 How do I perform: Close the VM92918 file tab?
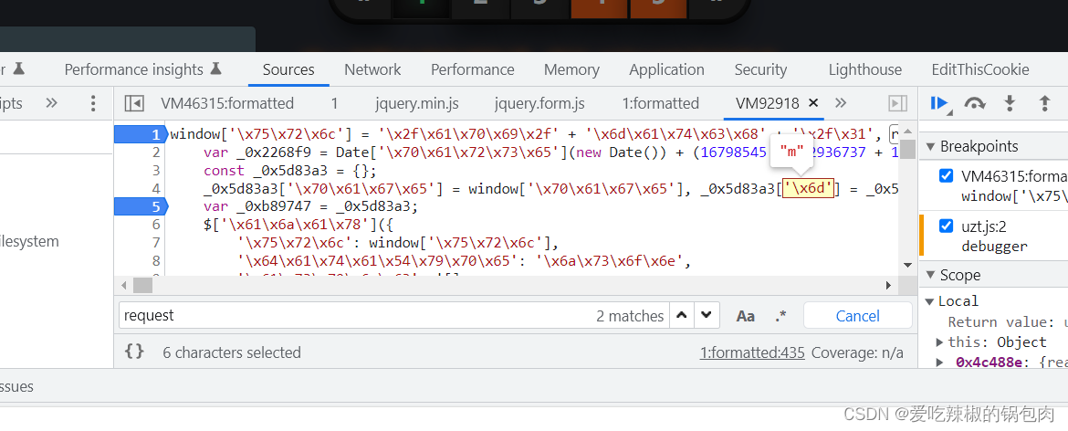coord(813,103)
